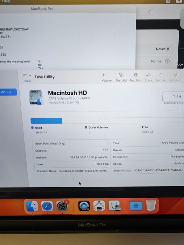Open System Information from the Dock
The height and width of the screenshot is (245, 184).
pyautogui.click(x=99, y=206)
